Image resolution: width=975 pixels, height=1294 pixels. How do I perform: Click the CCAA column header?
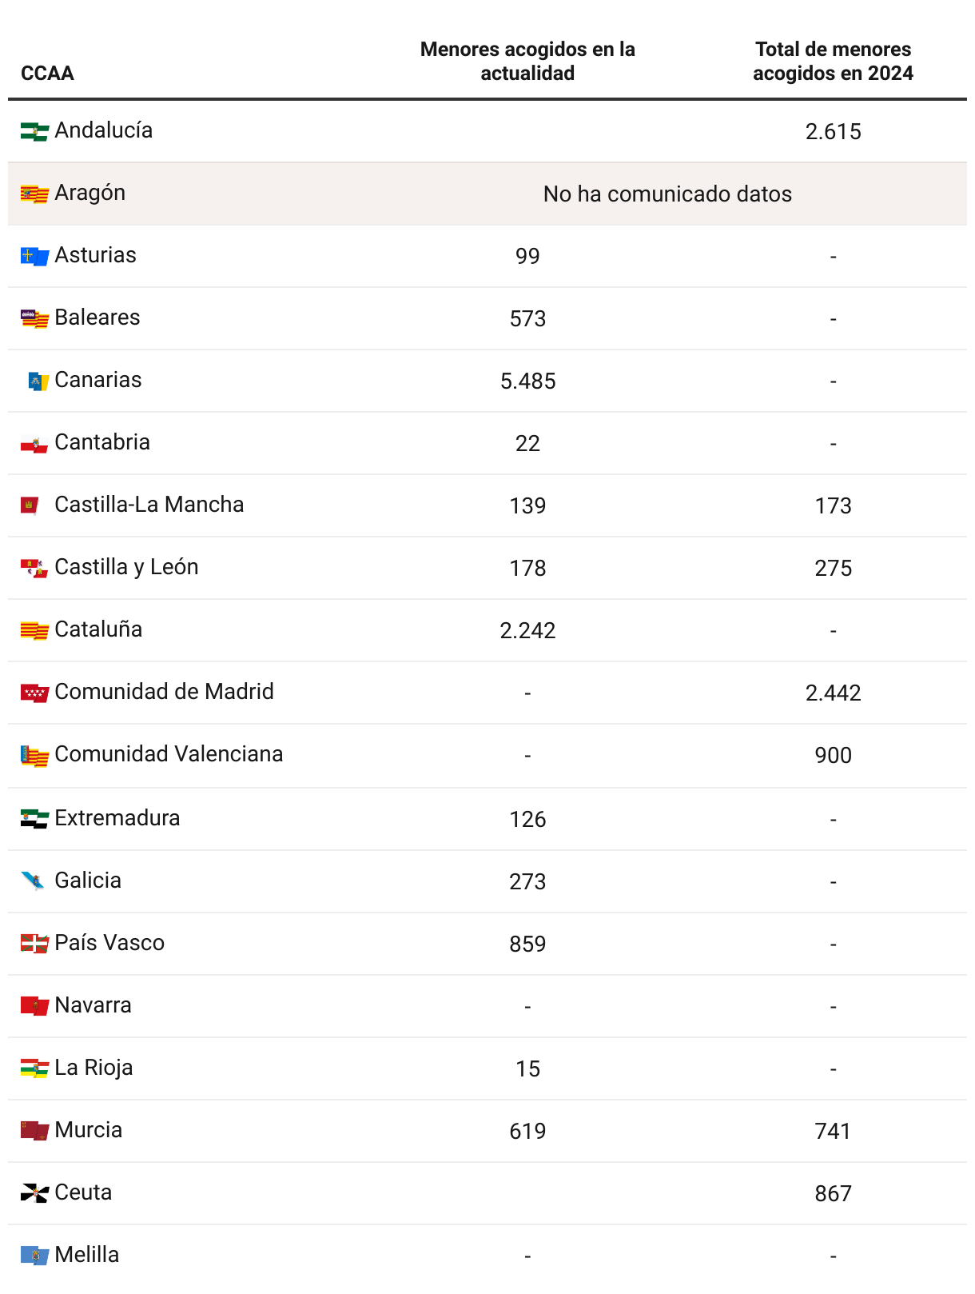click(47, 74)
